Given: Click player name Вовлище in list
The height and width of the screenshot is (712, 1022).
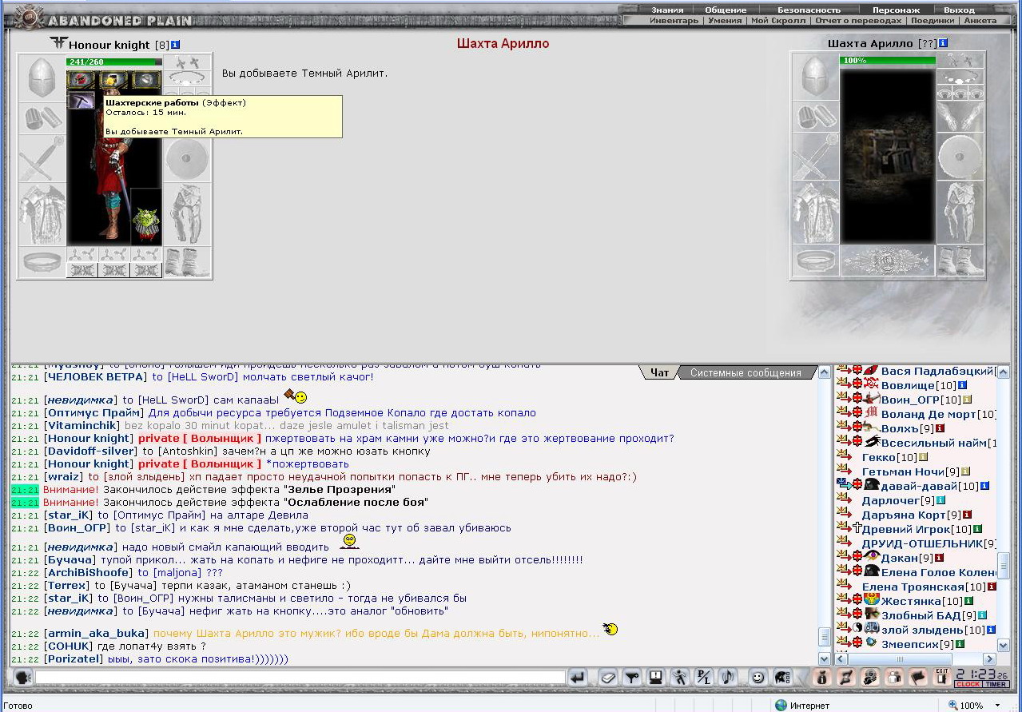Looking at the screenshot, I should pos(908,385).
